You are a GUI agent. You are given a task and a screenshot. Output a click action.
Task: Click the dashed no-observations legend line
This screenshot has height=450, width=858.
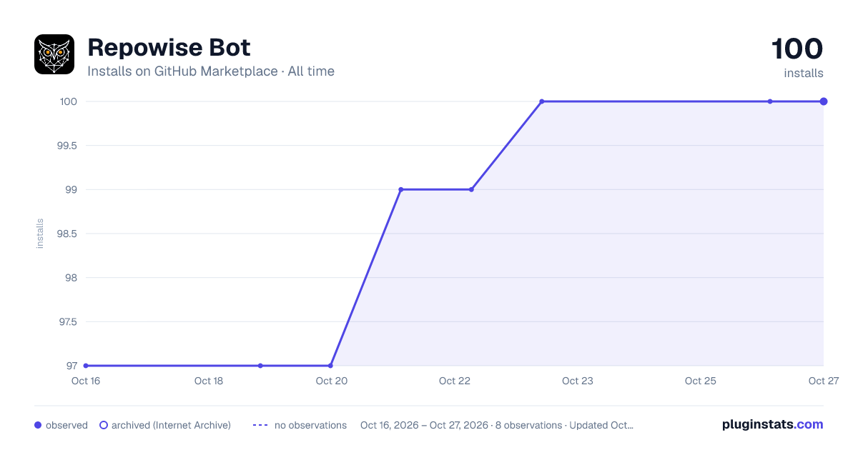[x=260, y=425]
